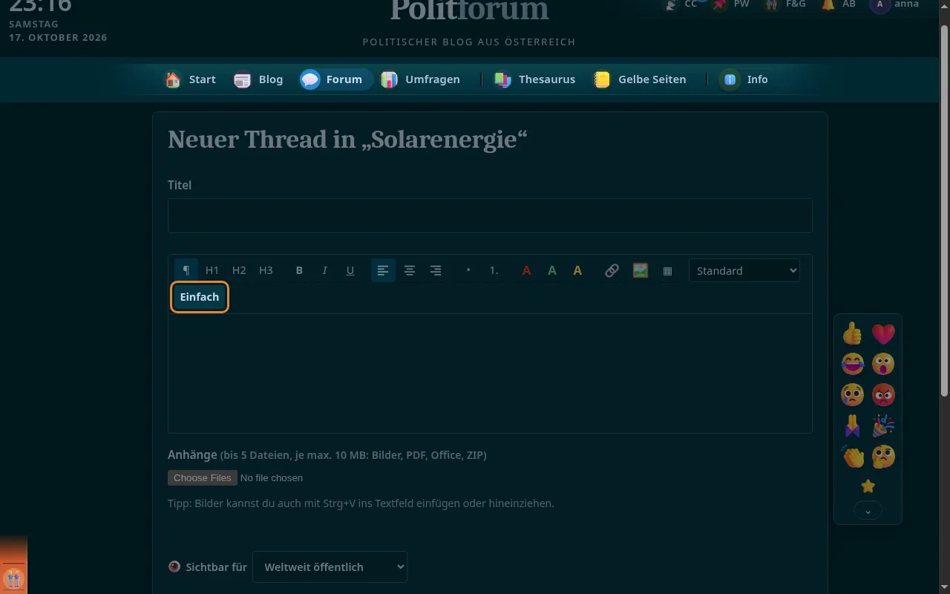Toggle bold formatting
The height and width of the screenshot is (594, 950).
click(x=299, y=270)
